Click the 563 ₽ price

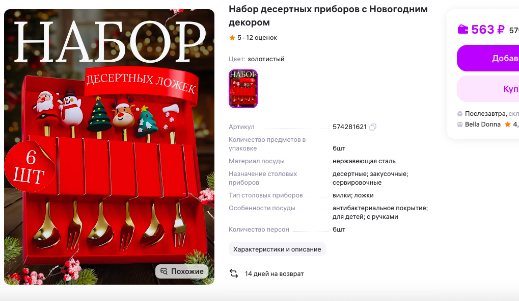tap(487, 30)
